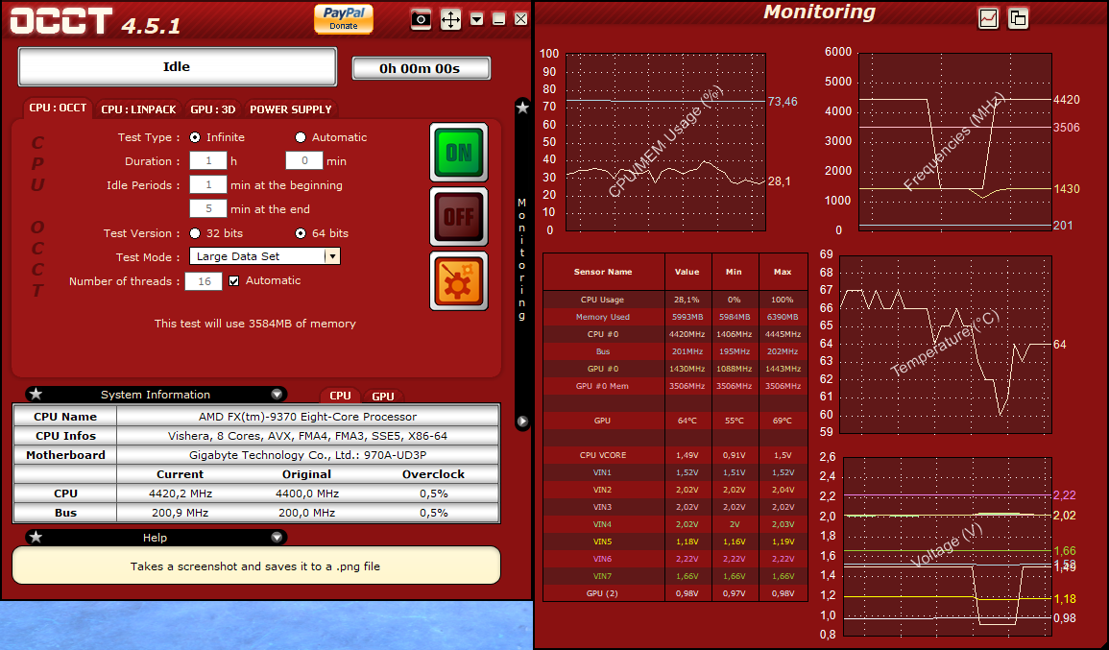
Task: Click idle minutes at the end field
Action: (208, 208)
